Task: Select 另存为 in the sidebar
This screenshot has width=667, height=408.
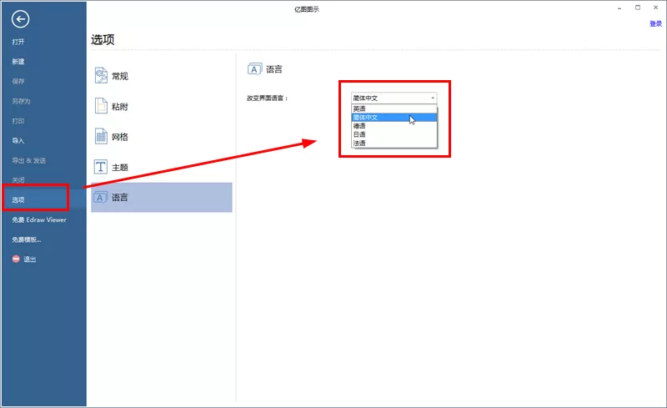Action: 21,101
